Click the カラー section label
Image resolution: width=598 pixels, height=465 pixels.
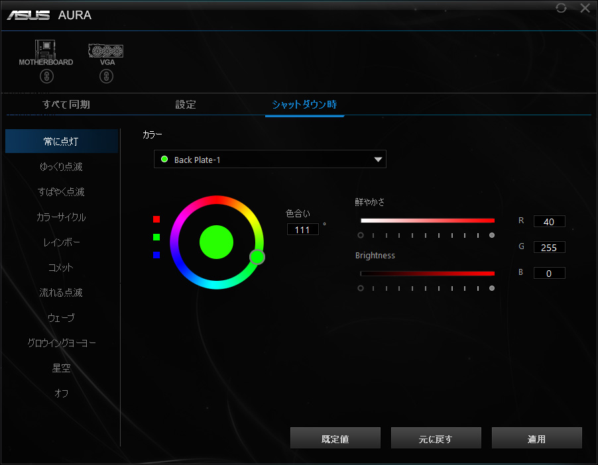(152, 134)
